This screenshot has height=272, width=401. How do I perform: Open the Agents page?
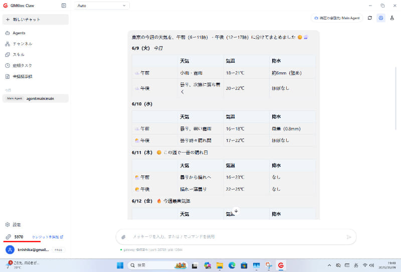[x=36, y=33]
